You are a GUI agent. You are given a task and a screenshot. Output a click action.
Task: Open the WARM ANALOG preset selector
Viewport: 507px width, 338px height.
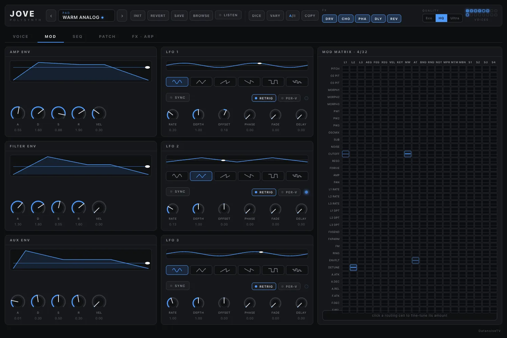(87, 16)
